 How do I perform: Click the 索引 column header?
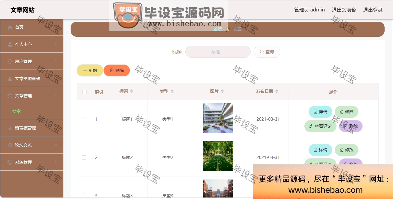[99, 92]
